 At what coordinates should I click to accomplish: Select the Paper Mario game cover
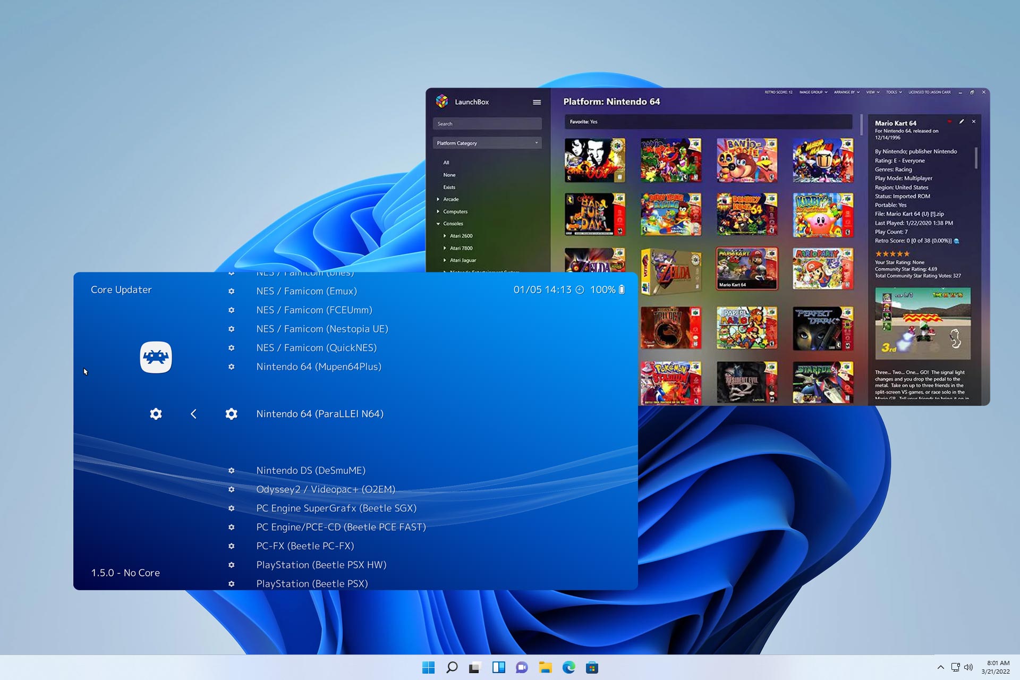pos(746,328)
